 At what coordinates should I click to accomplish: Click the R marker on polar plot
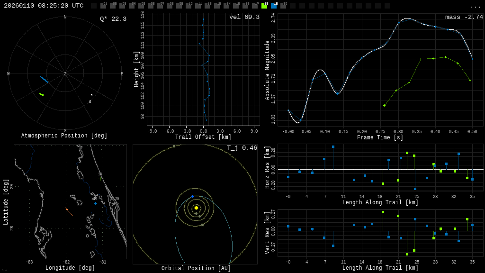(90, 101)
